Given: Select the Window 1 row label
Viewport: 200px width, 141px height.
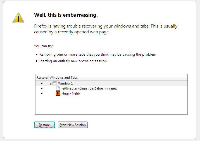Looking at the screenshot, I should (65, 83).
